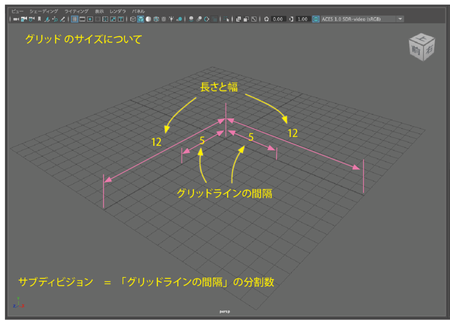This screenshot has height=324, width=450.
Task: Open the シェーディング menu
Action: [x=44, y=11]
